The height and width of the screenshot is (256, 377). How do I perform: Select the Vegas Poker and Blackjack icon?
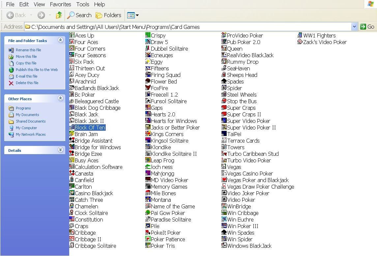[x=224, y=180]
